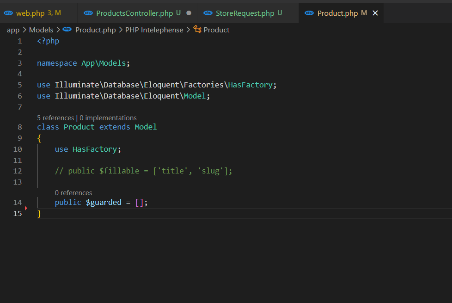Image resolution: width=452 pixels, height=303 pixels.
Task: Click PHP icon in breadcrumb path
Action: 67,29
